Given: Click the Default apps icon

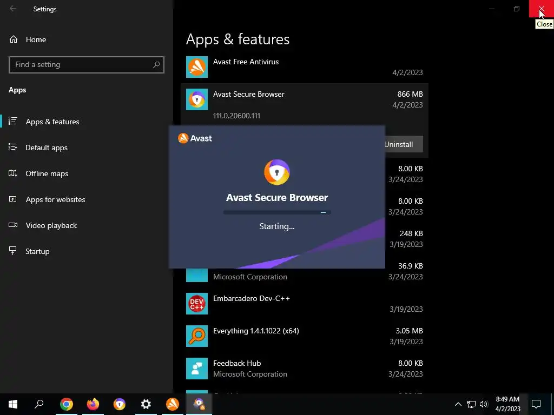Looking at the screenshot, I should point(13,147).
